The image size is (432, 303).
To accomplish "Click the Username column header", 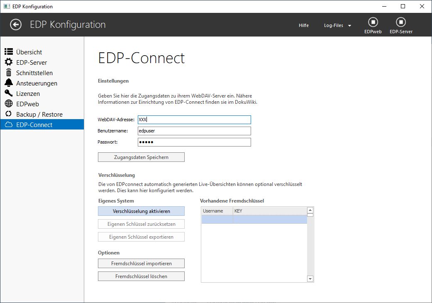I will tap(217, 211).
